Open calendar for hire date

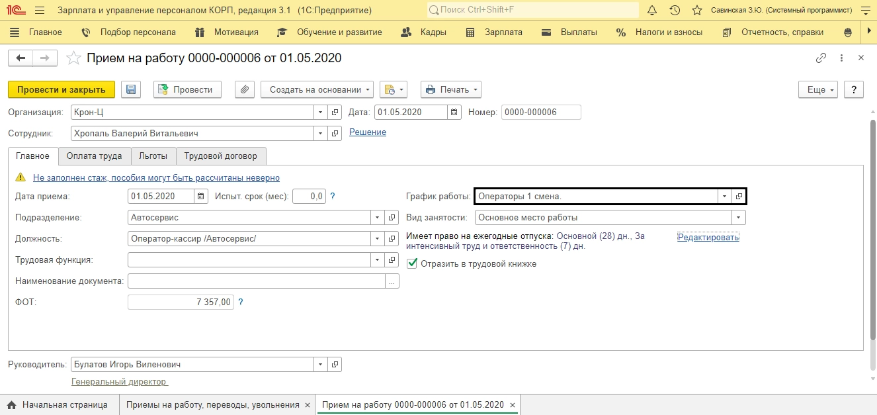(x=201, y=196)
